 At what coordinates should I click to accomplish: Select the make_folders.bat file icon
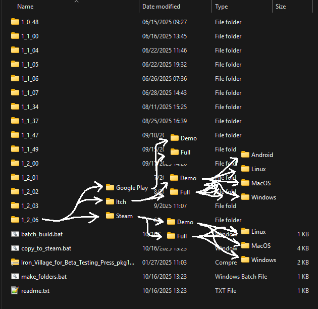(x=15, y=276)
